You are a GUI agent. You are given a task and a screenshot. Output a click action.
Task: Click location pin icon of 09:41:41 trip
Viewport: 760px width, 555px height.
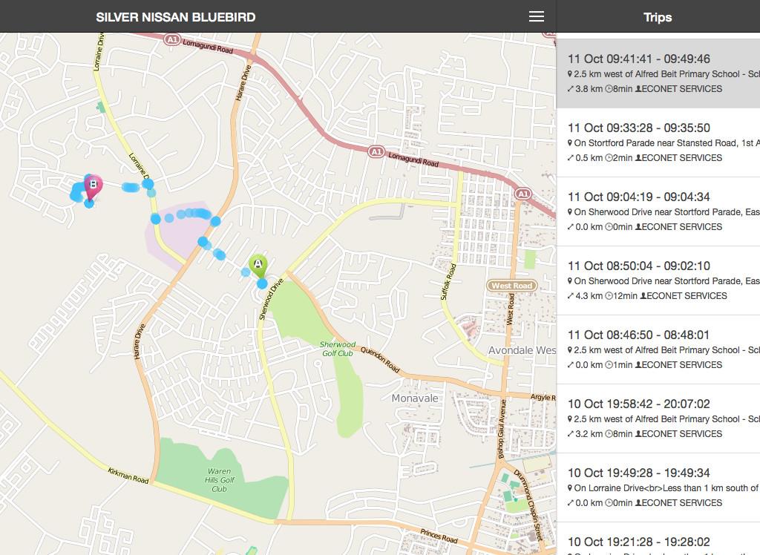570,74
